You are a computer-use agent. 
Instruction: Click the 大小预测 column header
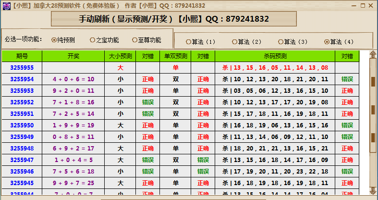pyautogui.click(x=121, y=56)
